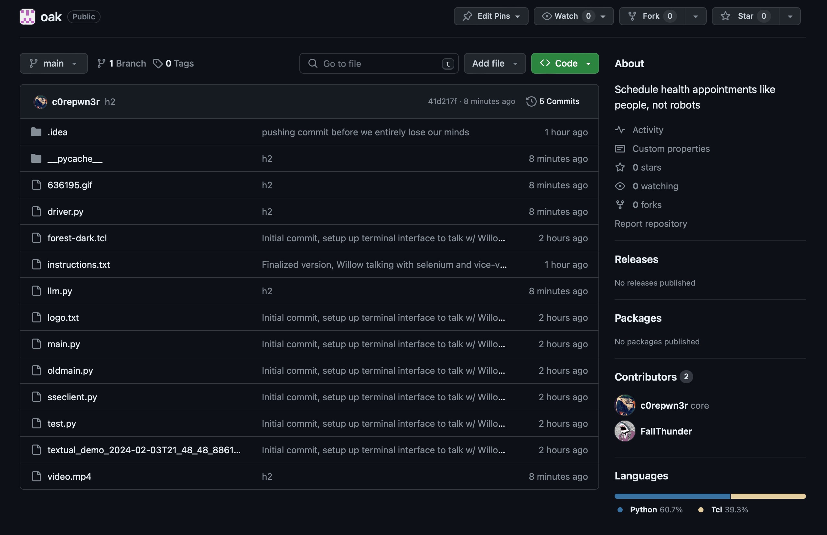Open the commit history clock icon
This screenshot has height=535, width=827.
[531, 101]
